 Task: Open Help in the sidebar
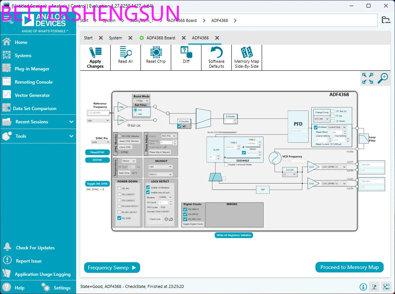pyautogui.click(x=19, y=288)
